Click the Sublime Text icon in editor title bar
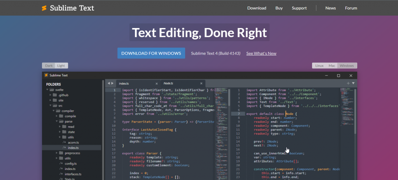The height and width of the screenshot is (180, 398). point(46,75)
